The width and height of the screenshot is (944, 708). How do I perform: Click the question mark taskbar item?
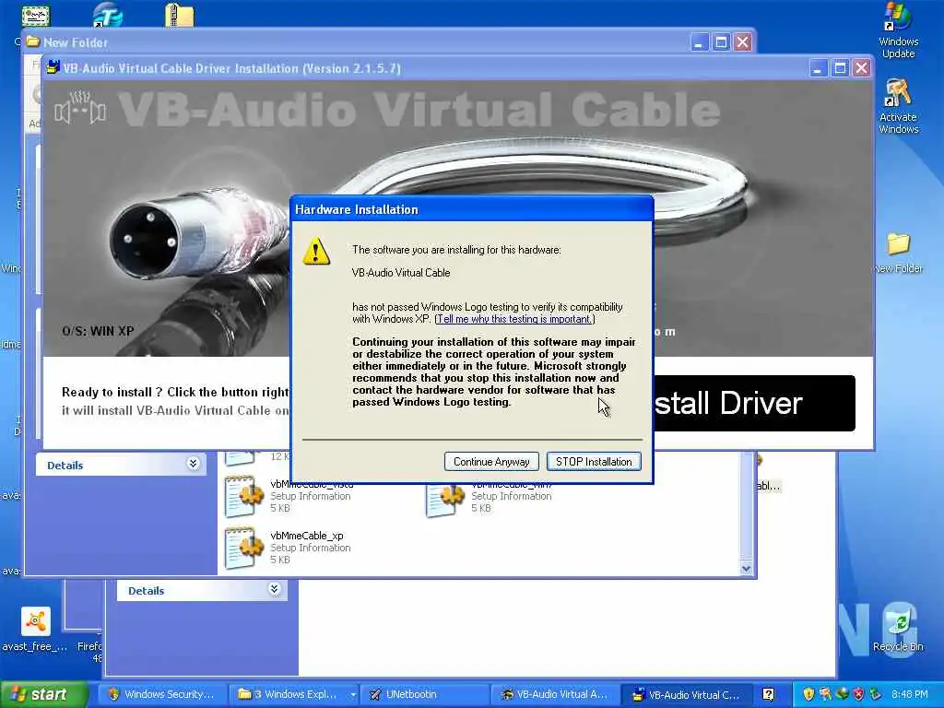768,694
